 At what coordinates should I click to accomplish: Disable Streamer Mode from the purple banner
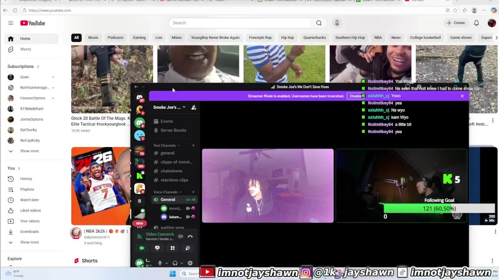pos(355,96)
